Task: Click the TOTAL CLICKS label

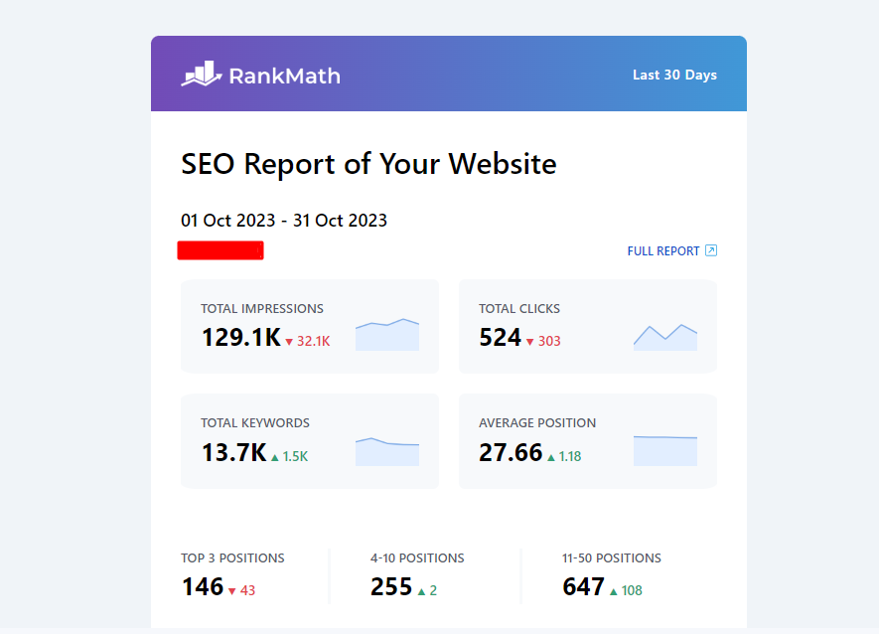Action: (x=519, y=309)
